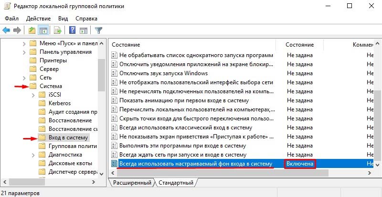
Task: Open Help via the question mark icon
Action: 73,30
